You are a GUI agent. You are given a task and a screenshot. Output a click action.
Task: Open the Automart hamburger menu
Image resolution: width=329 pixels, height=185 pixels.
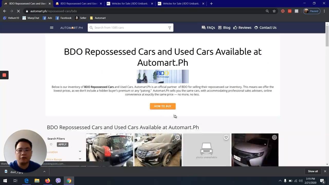point(52,28)
